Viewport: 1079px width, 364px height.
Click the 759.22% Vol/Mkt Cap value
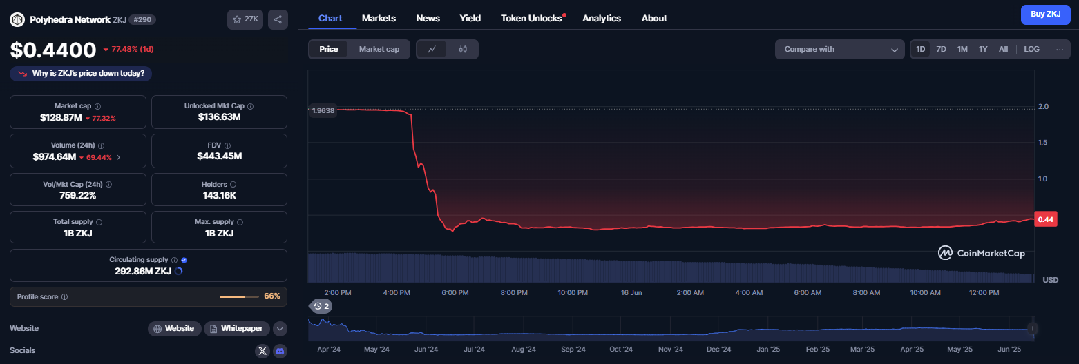tap(78, 195)
